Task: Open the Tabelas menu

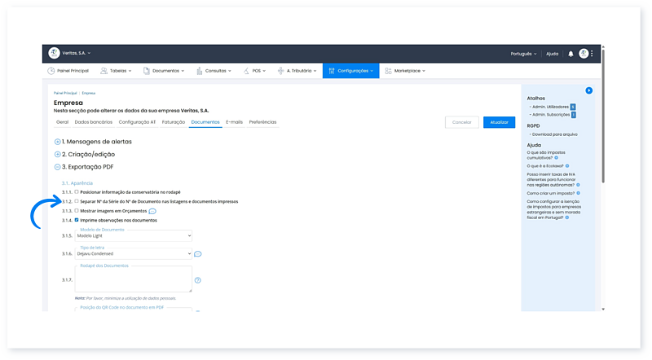Action: click(116, 71)
